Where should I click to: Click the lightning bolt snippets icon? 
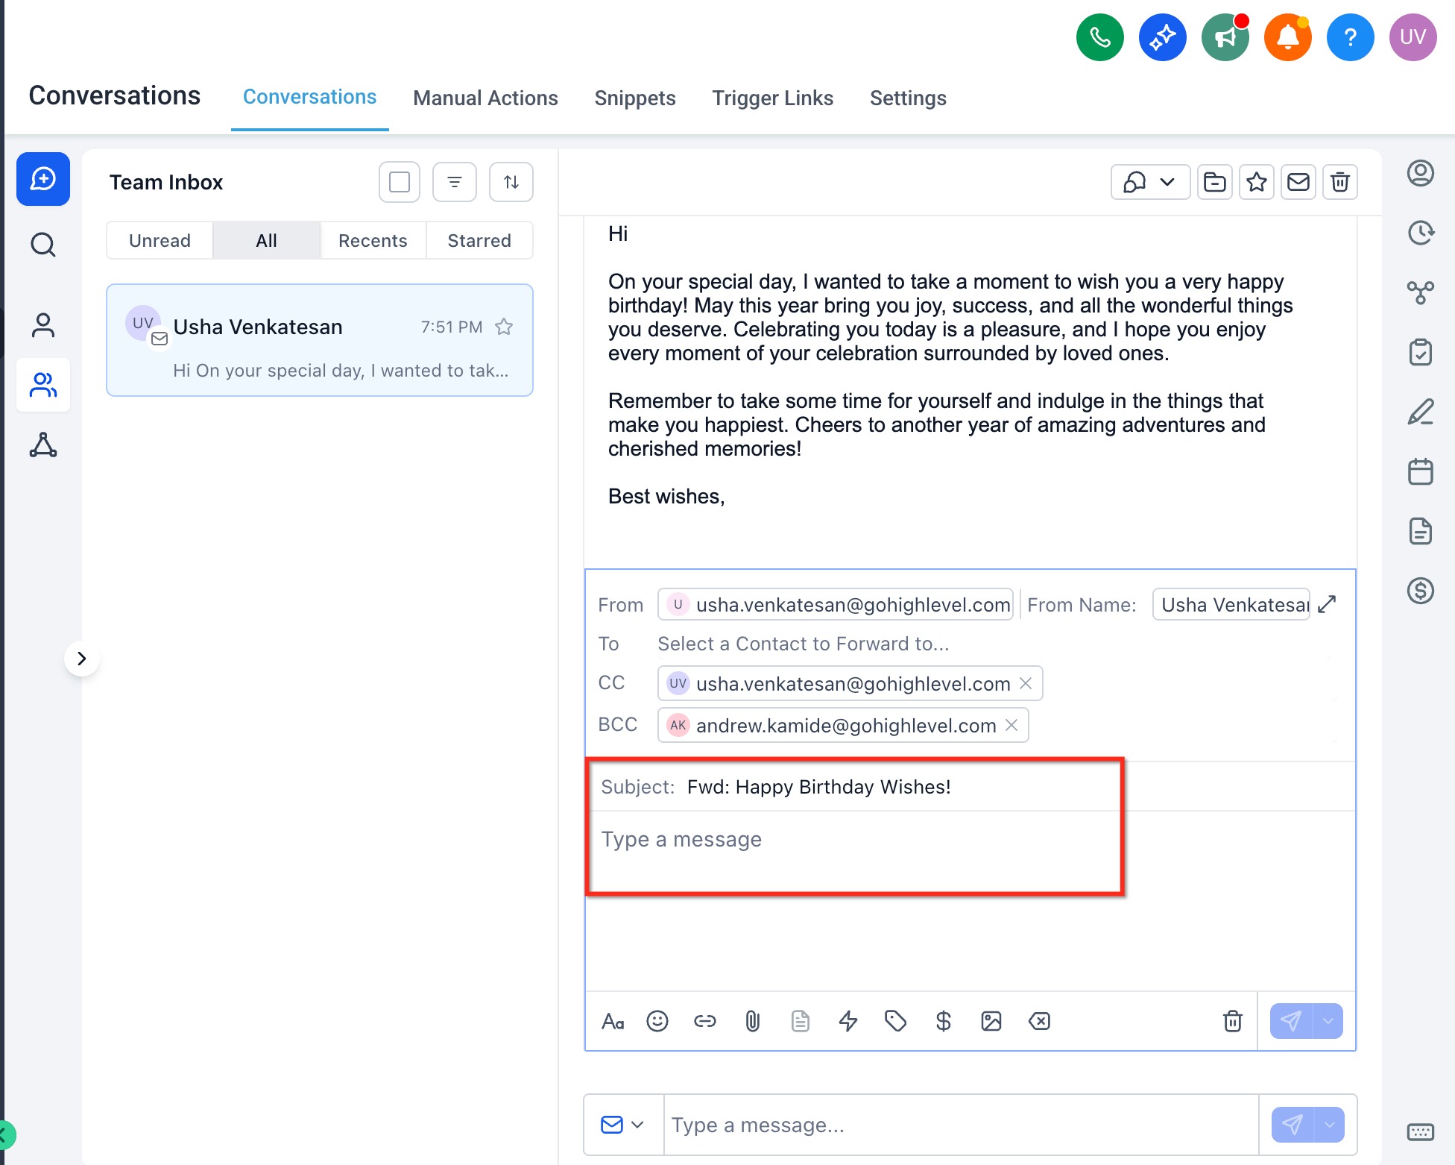[848, 1021]
